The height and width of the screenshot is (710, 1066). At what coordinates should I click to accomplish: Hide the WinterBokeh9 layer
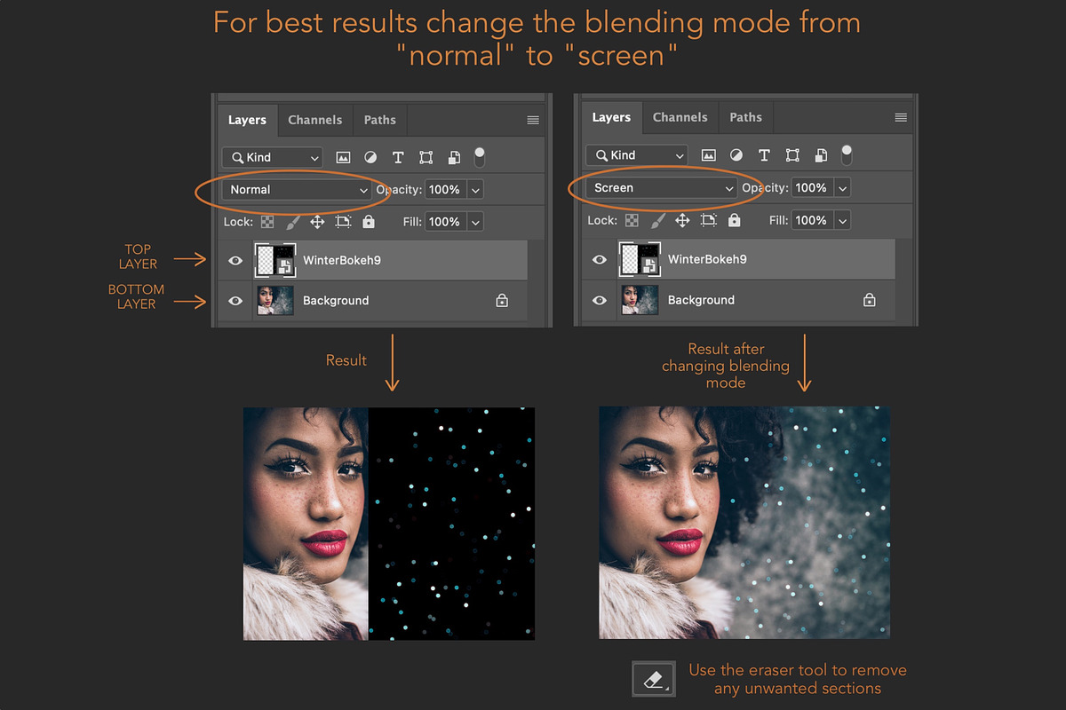tap(235, 259)
